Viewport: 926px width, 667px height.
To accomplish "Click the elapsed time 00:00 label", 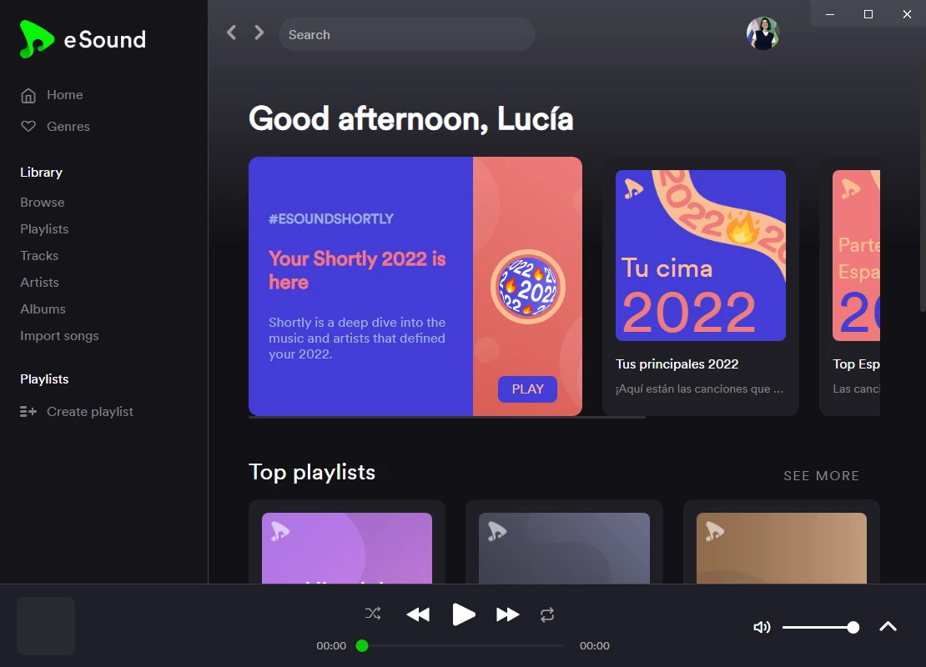I will (x=331, y=646).
